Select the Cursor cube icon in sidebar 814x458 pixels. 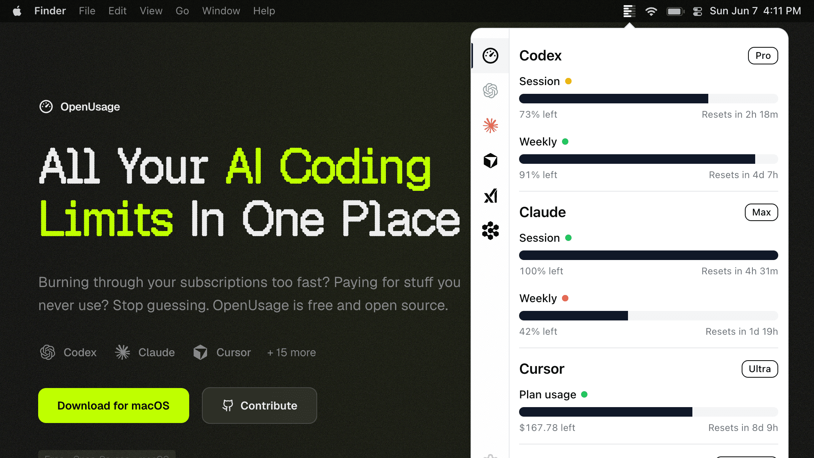[490, 161]
